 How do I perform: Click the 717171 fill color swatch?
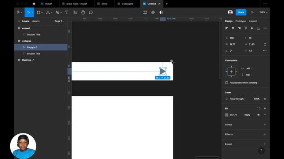[x=227, y=115]
